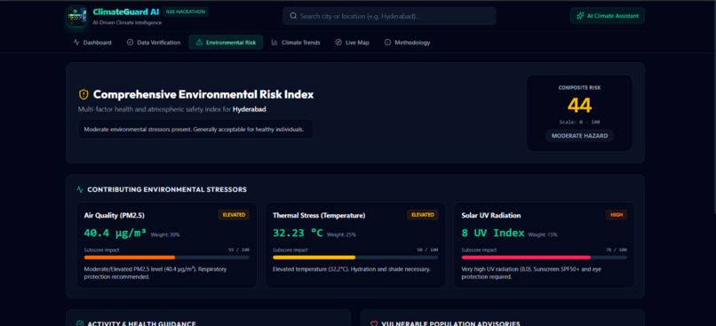
Task: Click the Weight: 30% label
Action: [x=165, y=235]
